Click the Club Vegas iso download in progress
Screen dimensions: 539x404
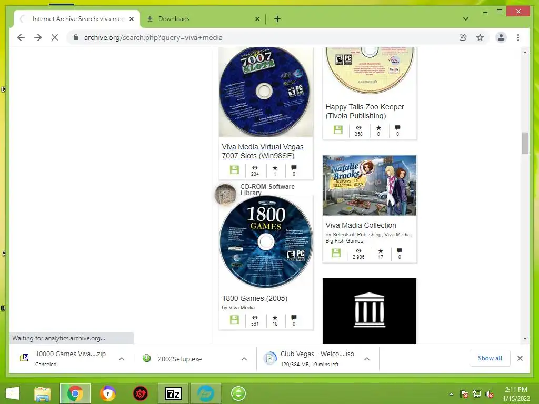tap(310, 359)
